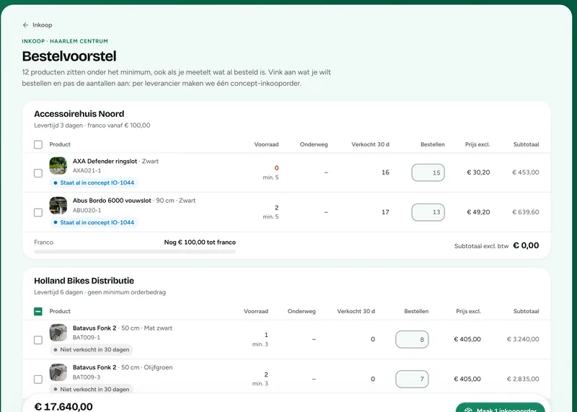577x412 pixels.
Task: Open Batavus Fonk 2 Mat zwart thumbnail
Action: 58,333
